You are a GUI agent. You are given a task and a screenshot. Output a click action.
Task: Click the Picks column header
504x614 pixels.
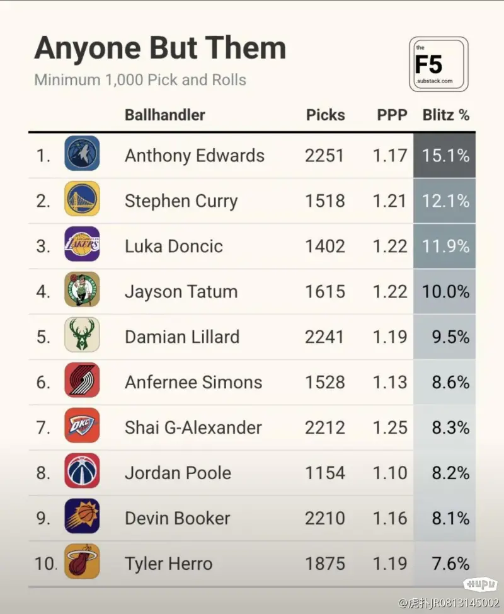coord(326,115)
